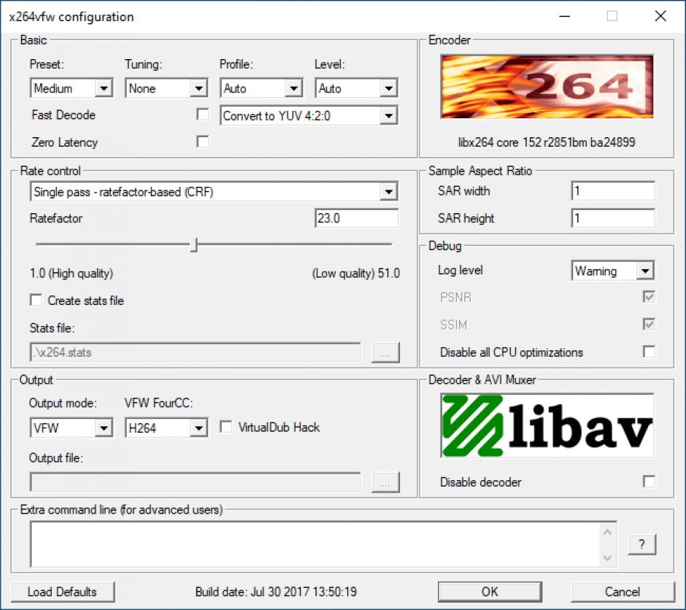Open the Output mode dropdown set to VFW
Screen dimensions: 686x610
point(72,428)
